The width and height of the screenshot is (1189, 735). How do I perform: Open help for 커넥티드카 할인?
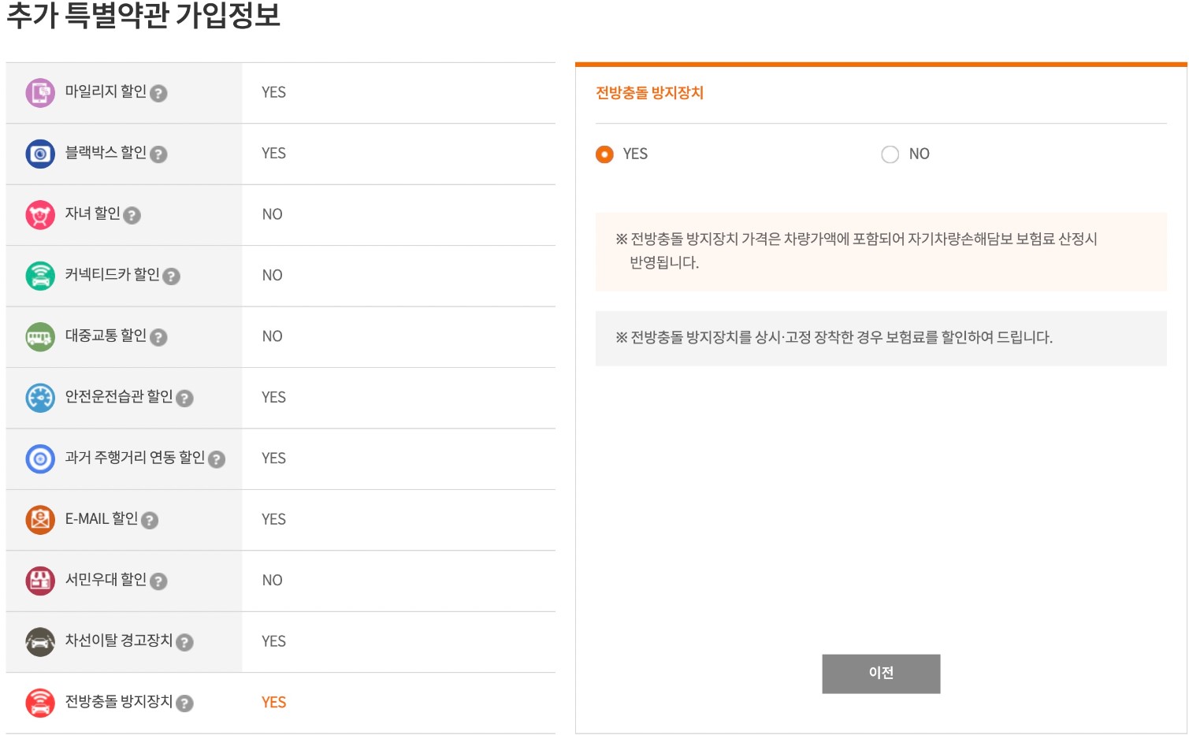pos(172,277)
